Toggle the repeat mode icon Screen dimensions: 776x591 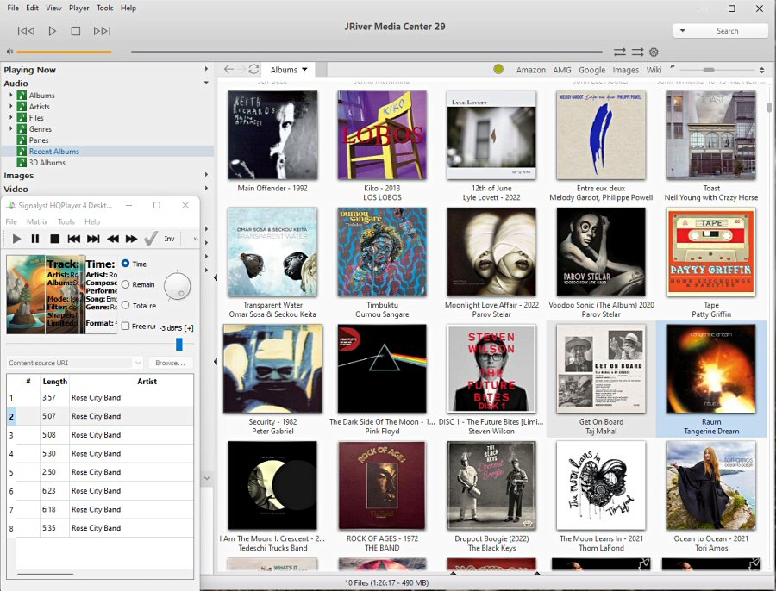click(620, 52)
